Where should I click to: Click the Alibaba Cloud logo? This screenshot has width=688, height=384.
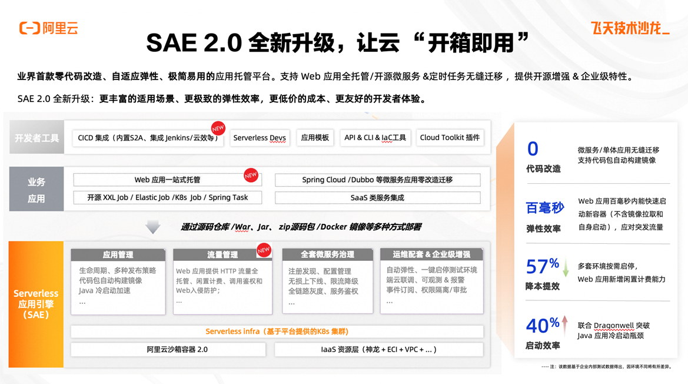(49, 28)
